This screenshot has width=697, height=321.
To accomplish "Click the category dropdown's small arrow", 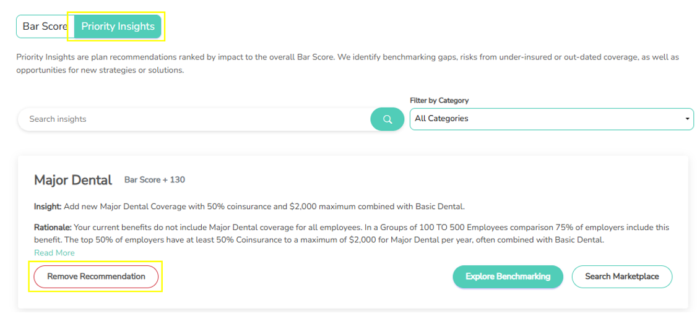I will 688,119.
